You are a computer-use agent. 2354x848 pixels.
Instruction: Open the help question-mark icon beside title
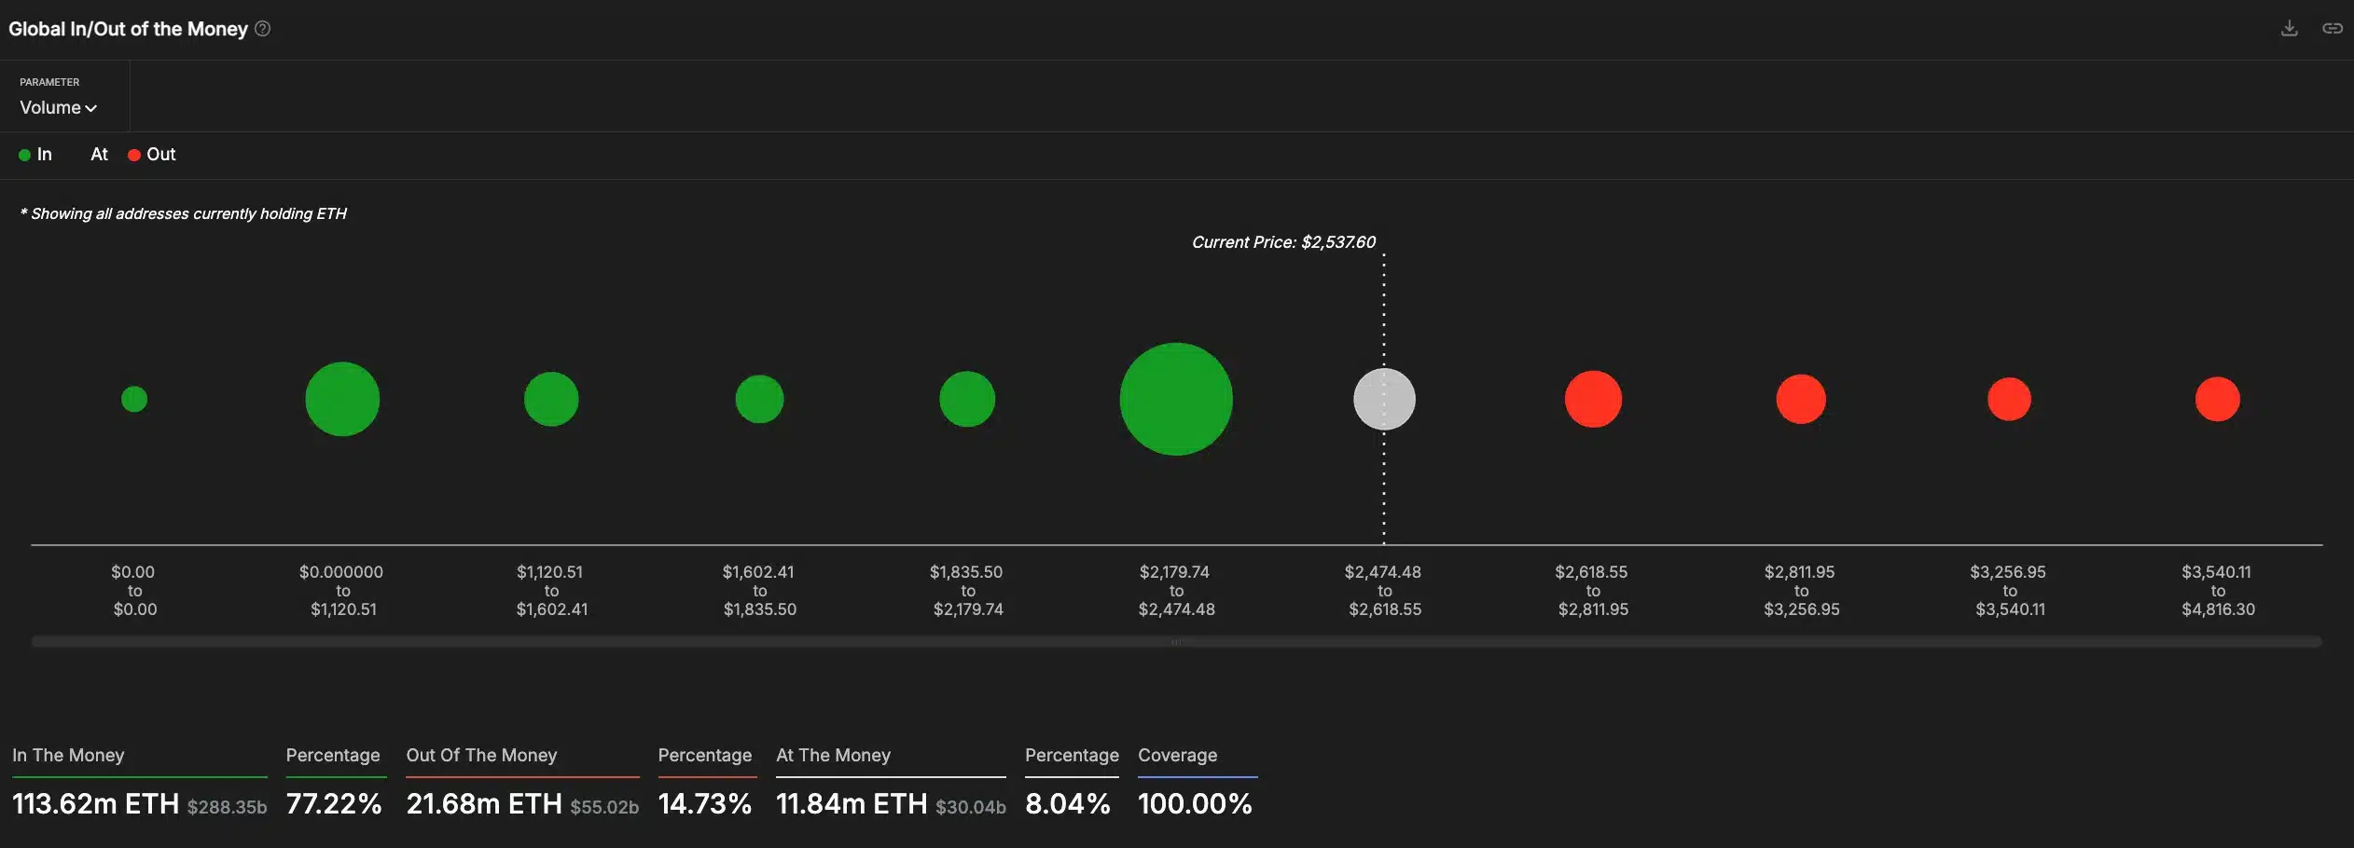263,29
